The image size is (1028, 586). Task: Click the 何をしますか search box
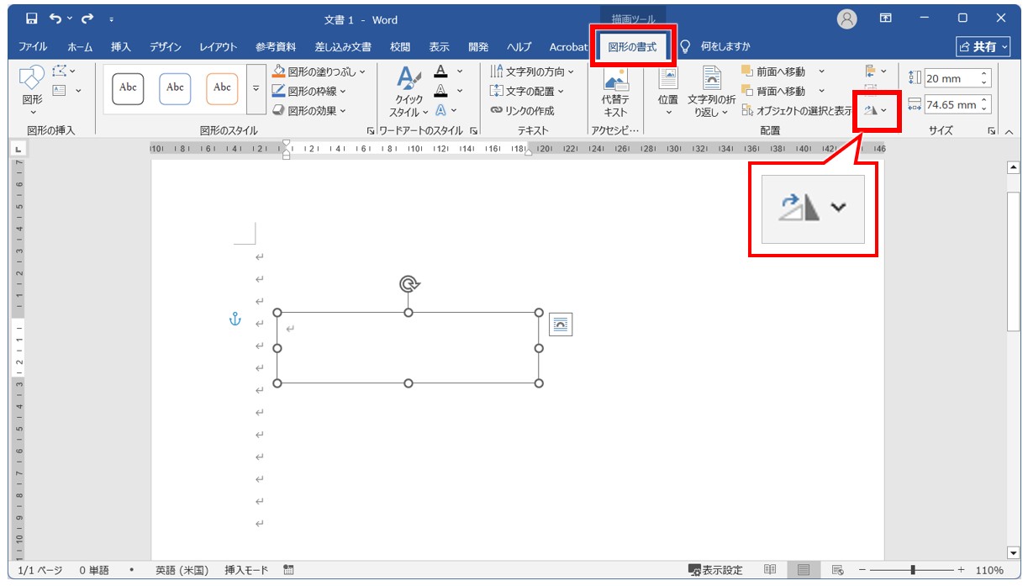pos(725,47)
